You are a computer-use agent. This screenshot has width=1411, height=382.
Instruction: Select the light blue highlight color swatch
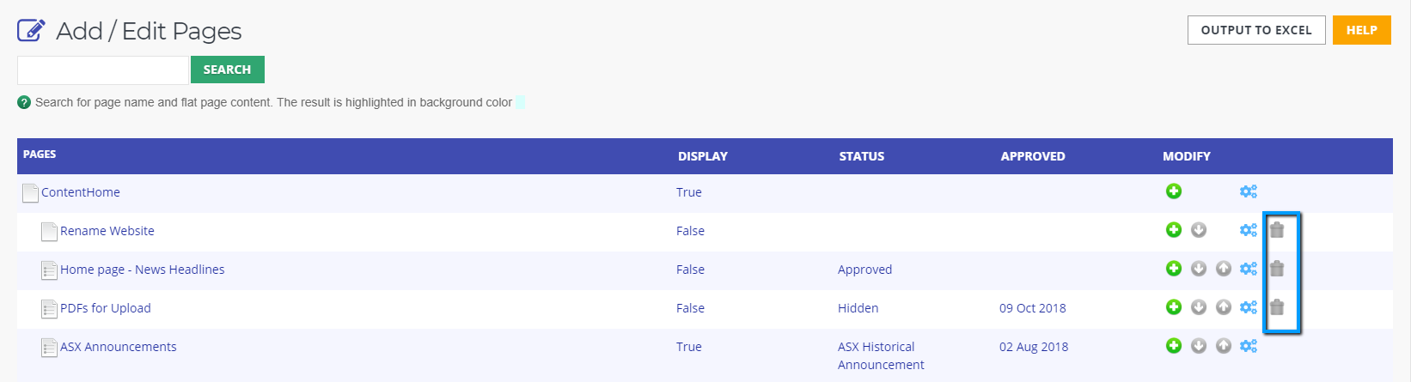point(520,102)
